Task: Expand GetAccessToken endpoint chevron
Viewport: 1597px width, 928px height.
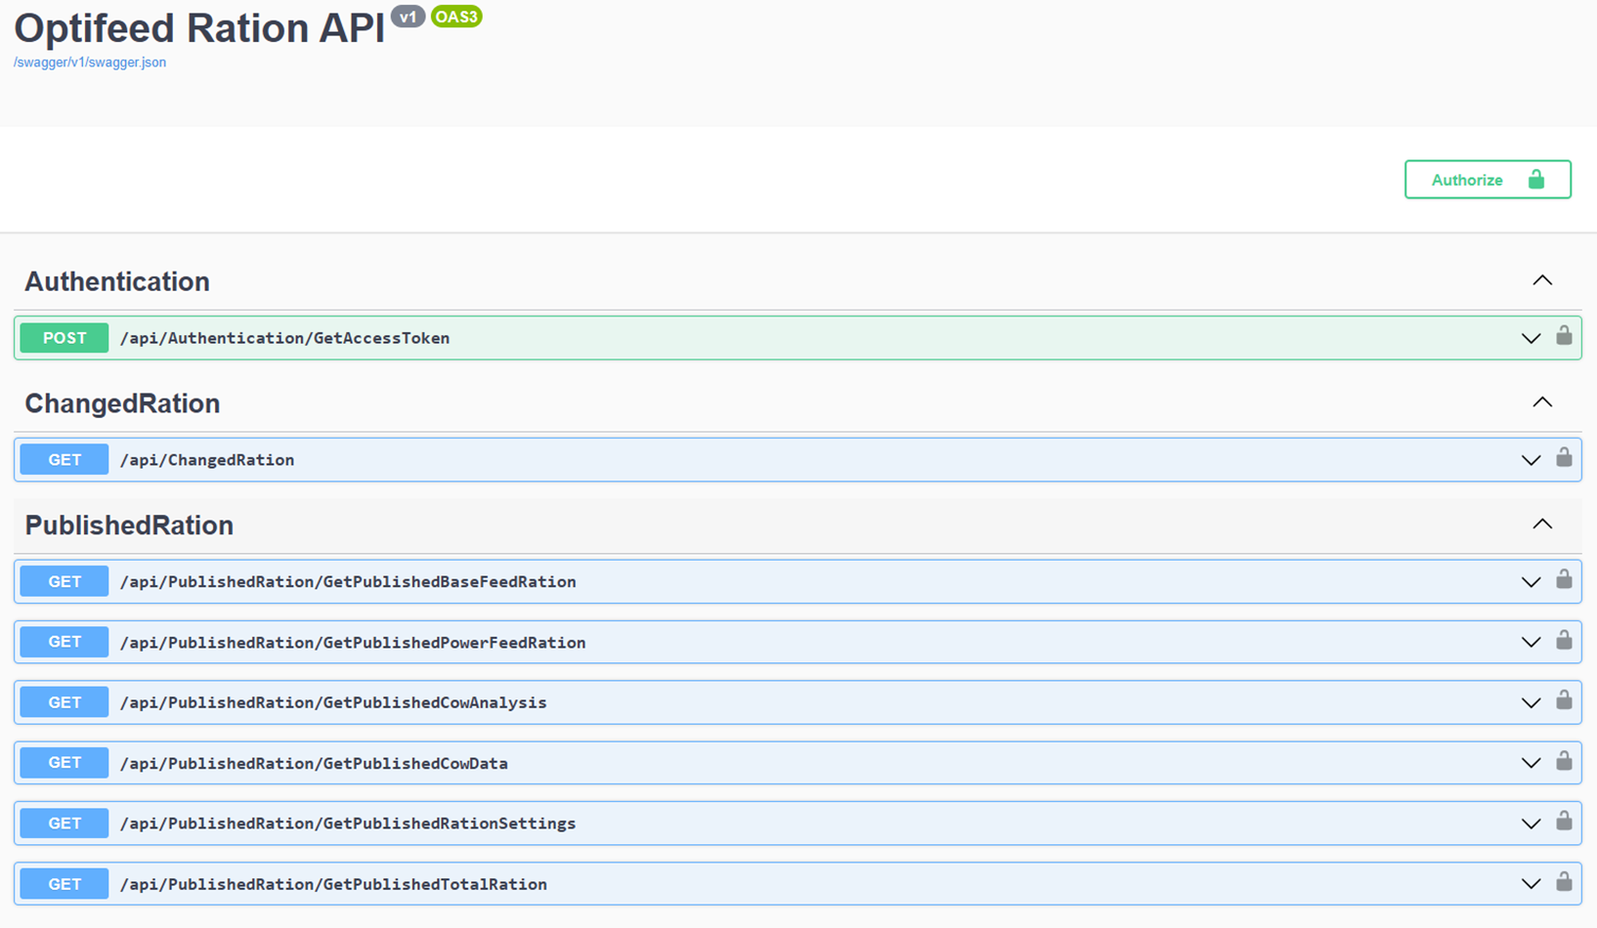Action: (x=1531, y=338)
